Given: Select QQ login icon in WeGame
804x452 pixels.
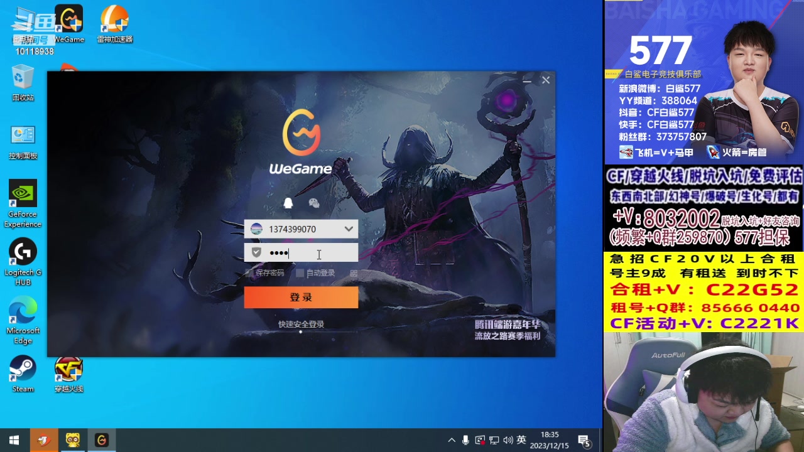Looking at the screenshot, I should [288, 203].
